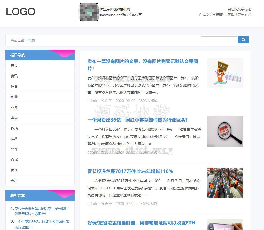Select 消费 in column navigation
This screenshot has height=230, width=264.
40,139
